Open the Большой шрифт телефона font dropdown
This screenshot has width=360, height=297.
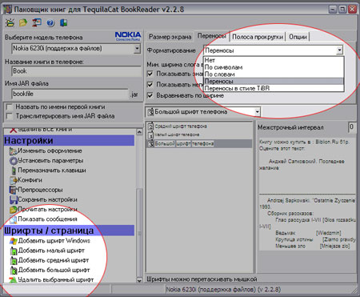pyautogui.click(x=258, y=112)
